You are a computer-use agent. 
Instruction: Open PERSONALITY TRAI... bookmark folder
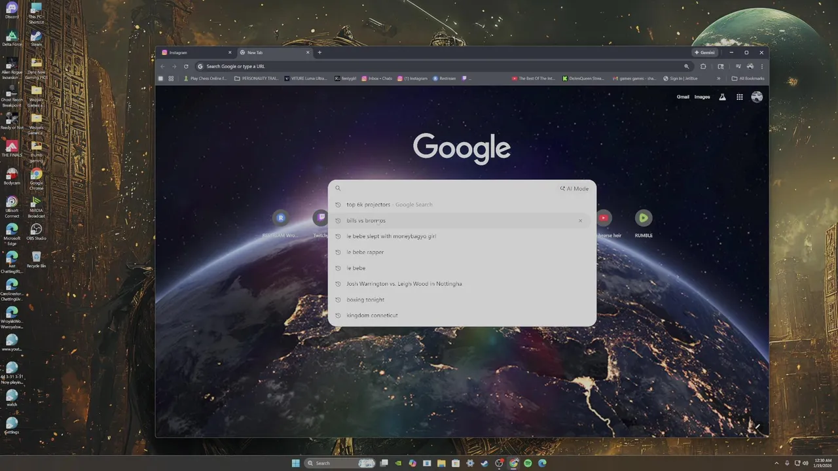point(256,78)
